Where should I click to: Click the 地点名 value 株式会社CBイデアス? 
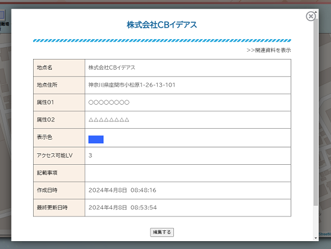(x=112, y=67)
